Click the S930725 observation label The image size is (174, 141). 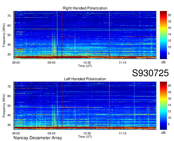coord(150,73)
